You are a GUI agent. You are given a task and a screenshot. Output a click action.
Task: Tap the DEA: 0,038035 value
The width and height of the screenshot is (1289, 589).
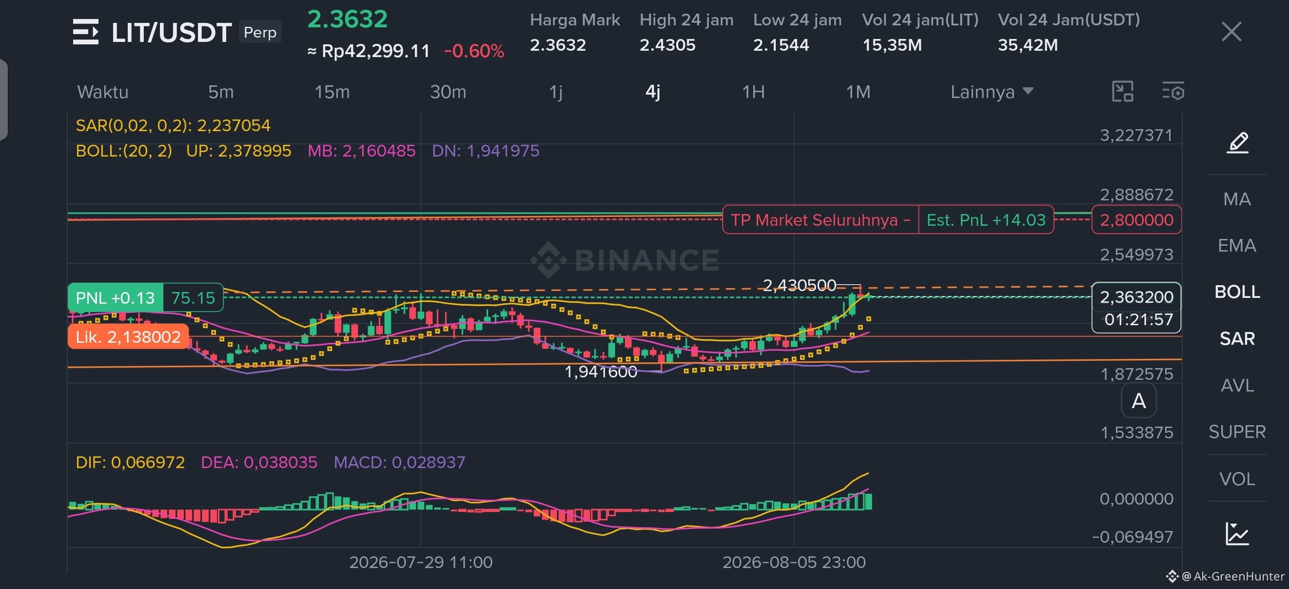(x=259, y=462)
